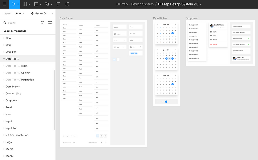Click page 3 in Data Table pagination
The width and height of the screenshot is (258, 160).
[105, 136]
